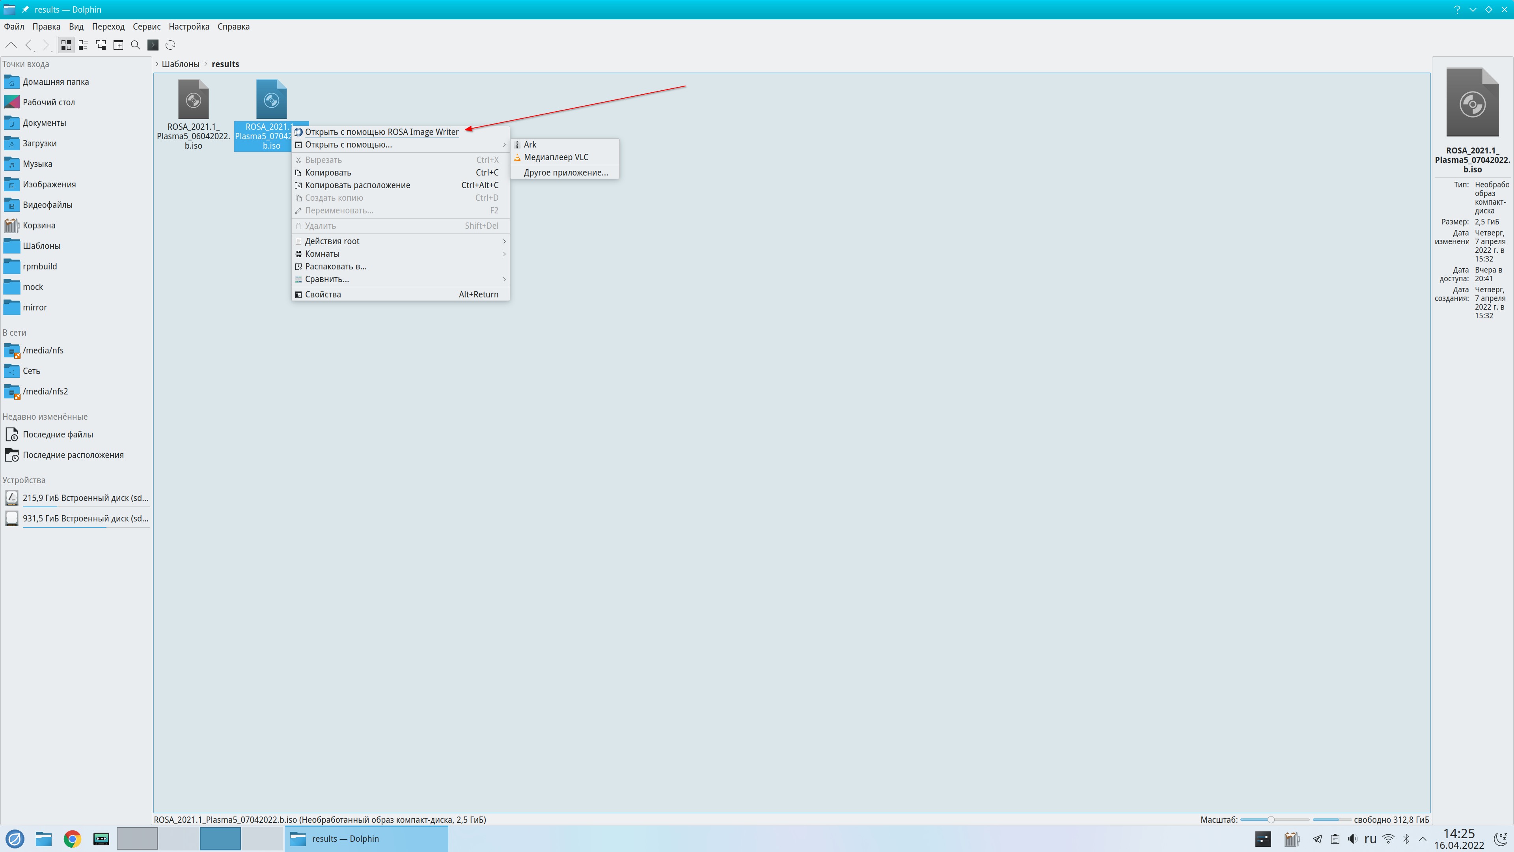Click 'Другое приложение...' in submenu
Image resolution: width=1514 pixels, height=852 pixels.
click(565, 172)
